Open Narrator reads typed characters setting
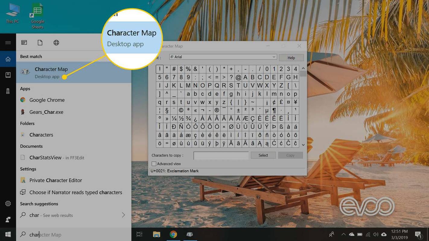Image resolution: width=429 pixels, height=241 pixels. (x=74, y=192)
